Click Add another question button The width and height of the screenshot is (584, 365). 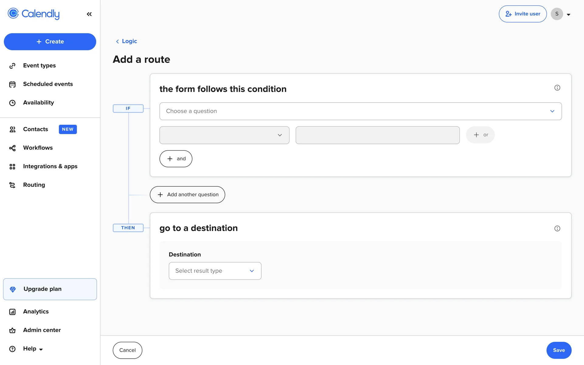pyautogui.click(x=187, y=195)
